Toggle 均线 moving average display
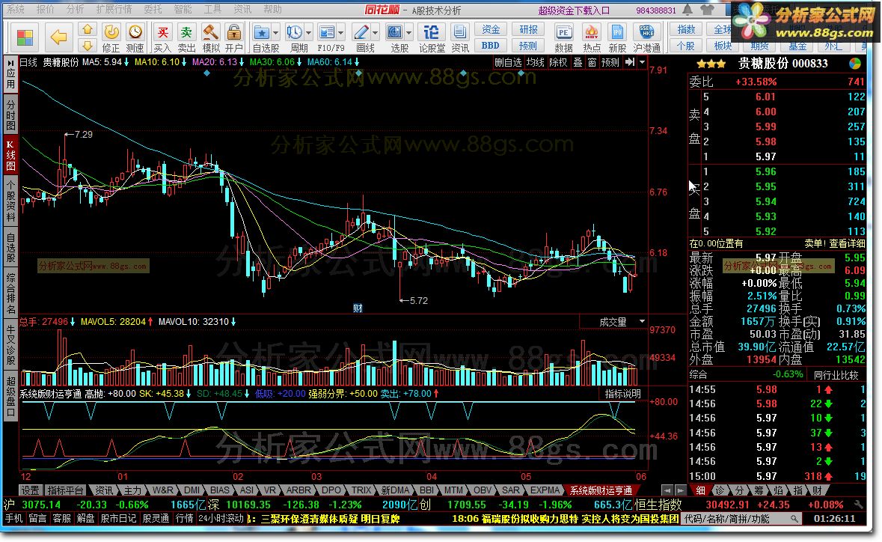 tap(536, 62)
